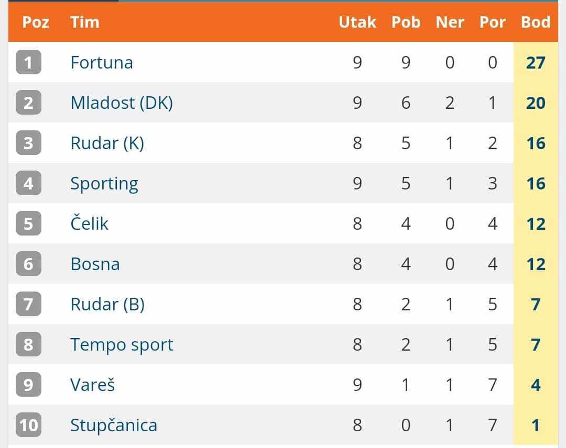Click the Vareš team link
566x448 pixels.
[x=93, y=385]
